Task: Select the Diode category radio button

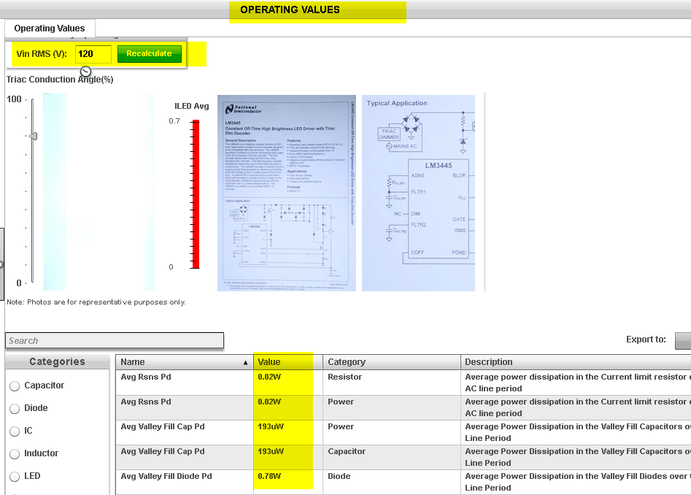Action: pos(15,408)
